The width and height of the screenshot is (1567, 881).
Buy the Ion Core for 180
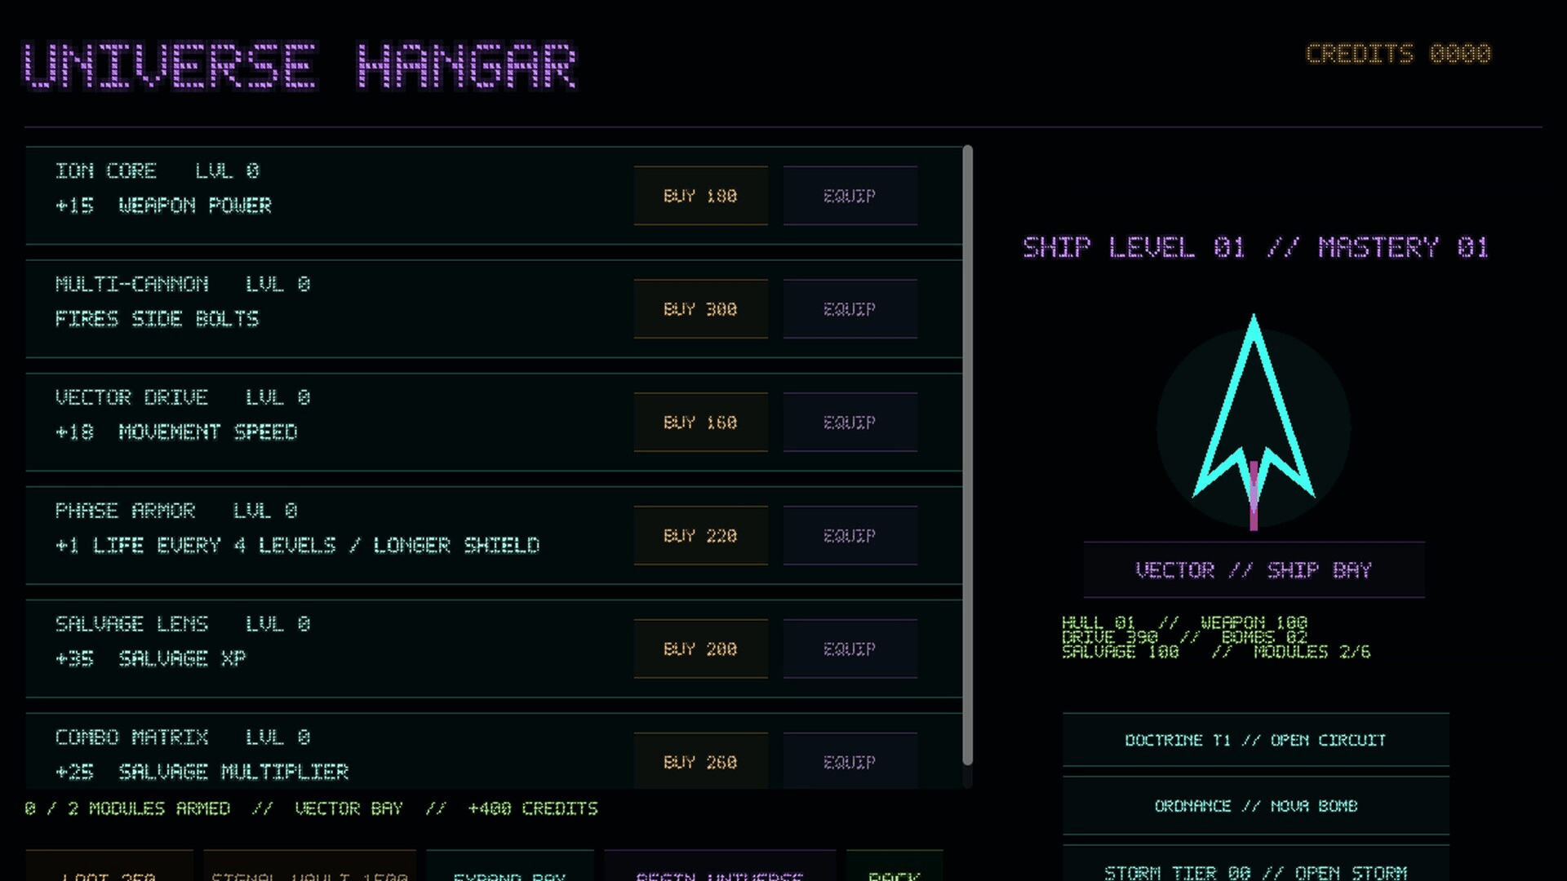click(x=700, y=196)
